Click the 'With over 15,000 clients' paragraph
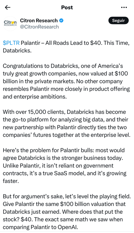Screen dimensions: 134x233 (67, 123)
